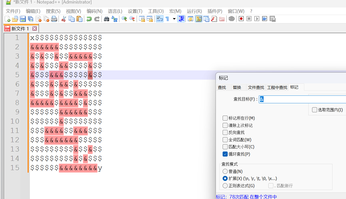The width and height of the screenshot is (346, 199).
Task: Save the current file via toolbar
Action: (23, 19)
